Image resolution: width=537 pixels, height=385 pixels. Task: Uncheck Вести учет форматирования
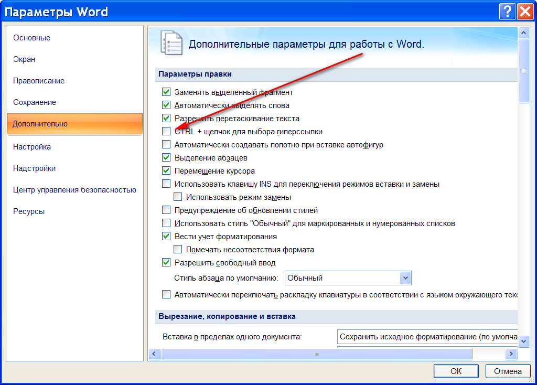coord(165,236)
